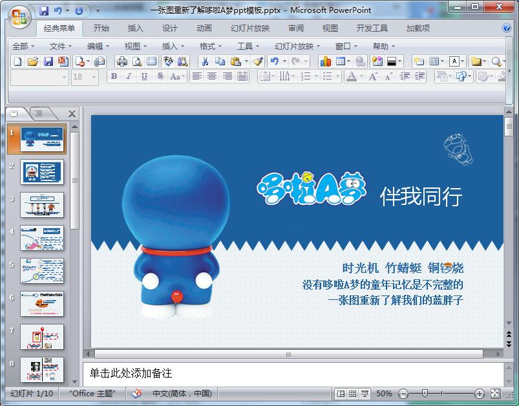Open the 开始 ribbon tab

(101, 28)
